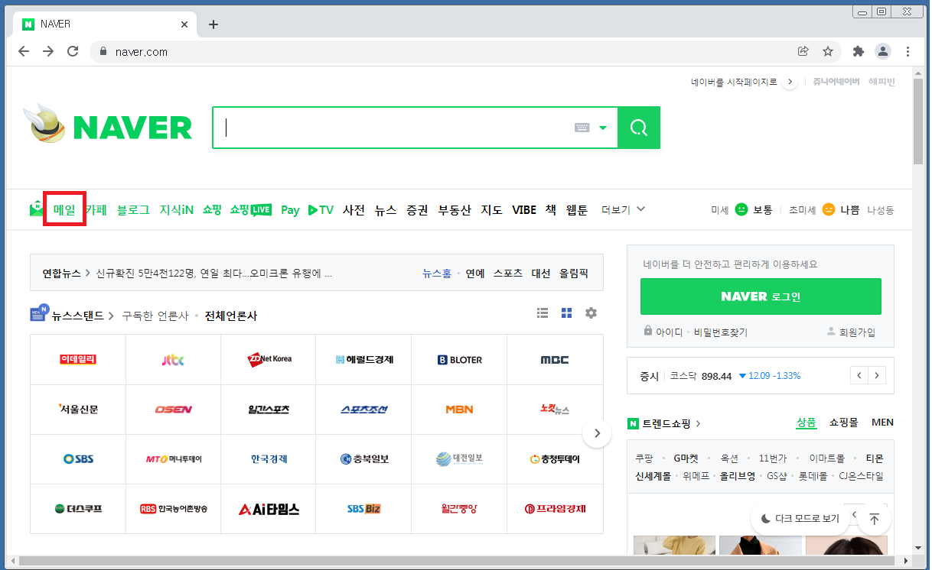Expand the 더보기 more services menu
The height and width of the screenshot is (570, 932).
click(624, 209)
